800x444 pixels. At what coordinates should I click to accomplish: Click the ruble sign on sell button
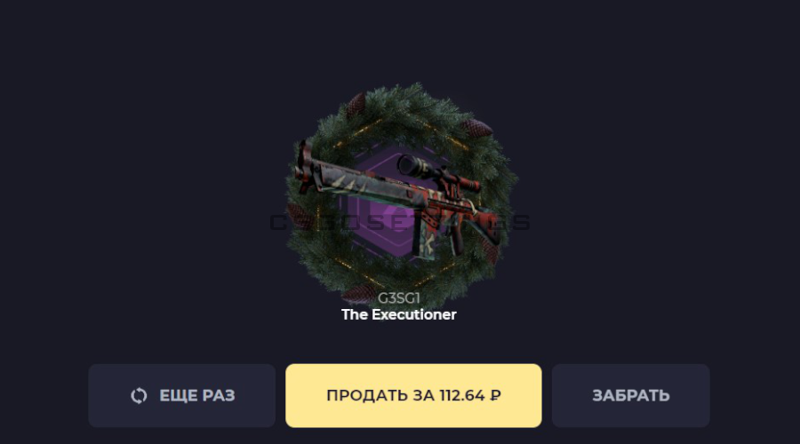495,395
